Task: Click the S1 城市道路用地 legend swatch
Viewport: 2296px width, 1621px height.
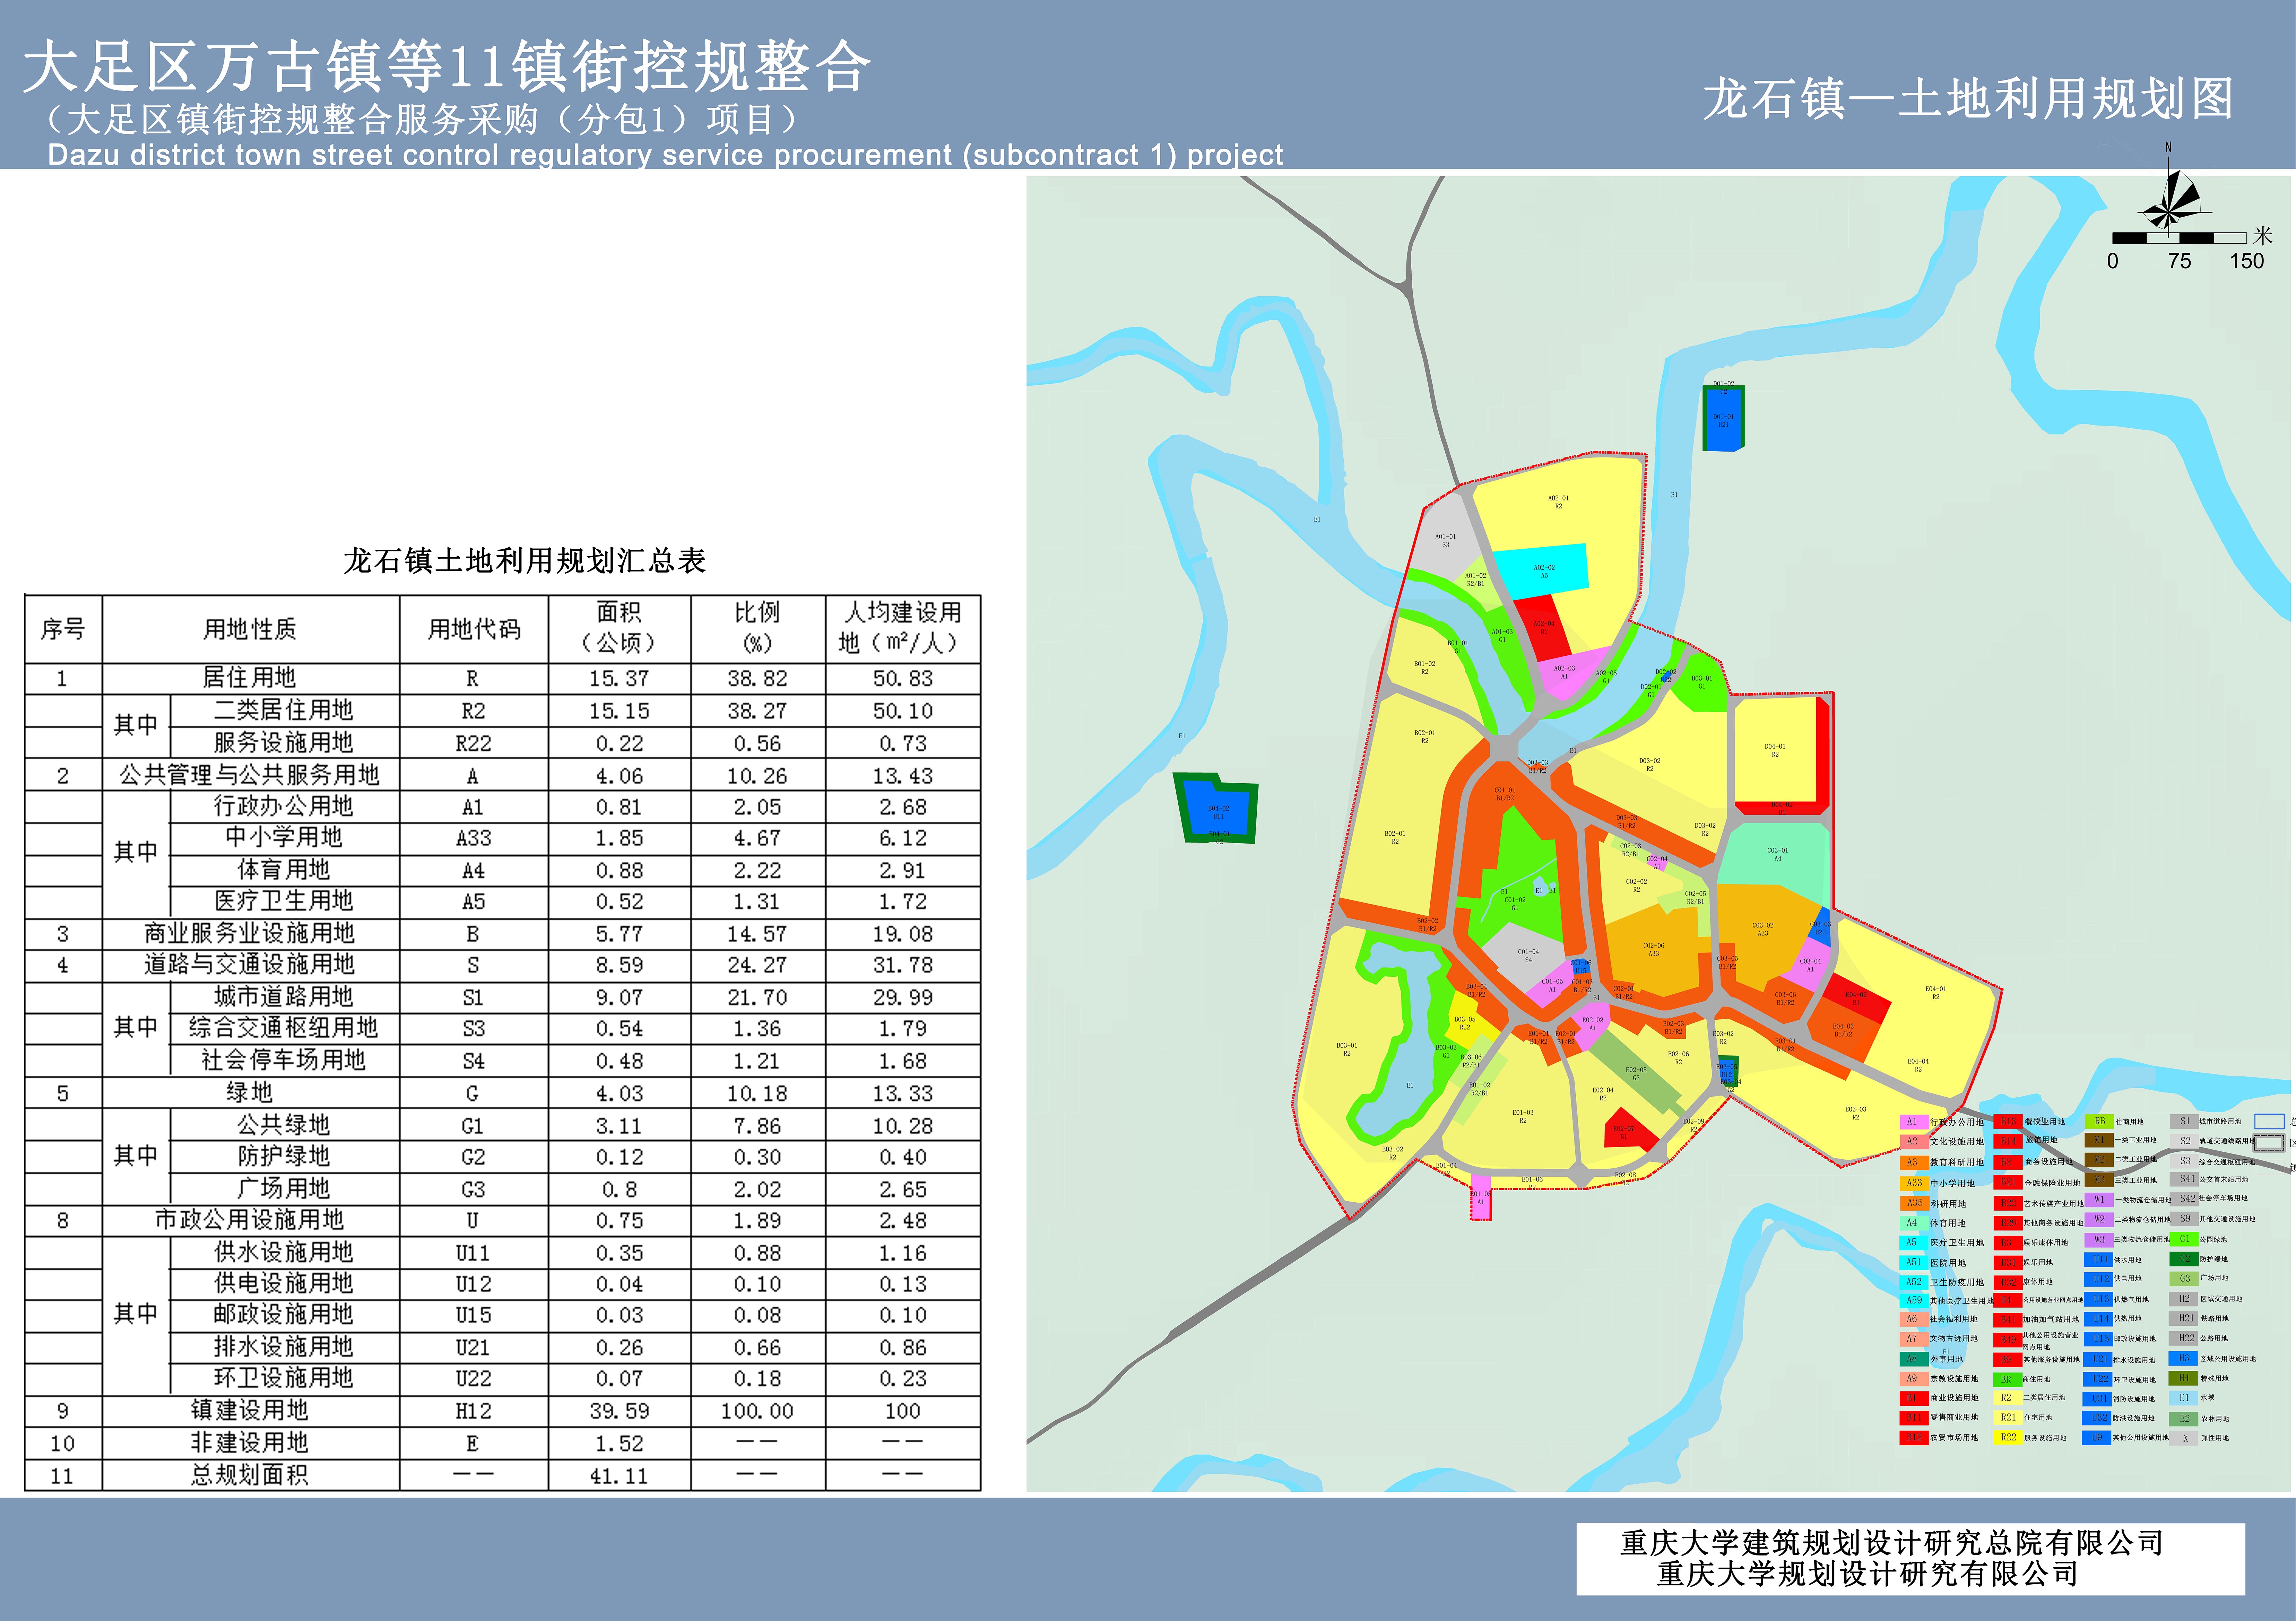Action: pyautogui.click(x=2184, y=1122)
